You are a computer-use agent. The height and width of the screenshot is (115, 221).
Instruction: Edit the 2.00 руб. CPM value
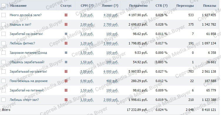tap(87, 25)
